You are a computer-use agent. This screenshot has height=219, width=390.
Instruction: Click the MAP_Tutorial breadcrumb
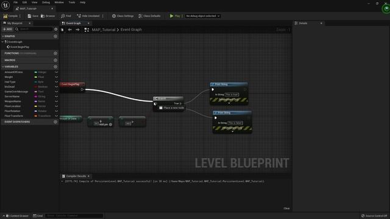[104, 30]
